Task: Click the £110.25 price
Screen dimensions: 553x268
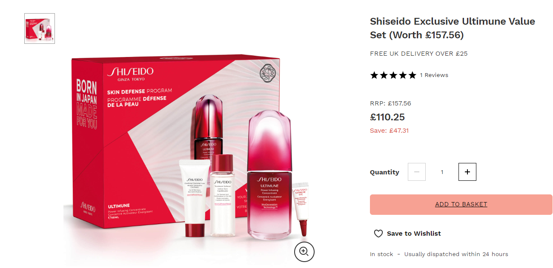Action: [387, 117]
